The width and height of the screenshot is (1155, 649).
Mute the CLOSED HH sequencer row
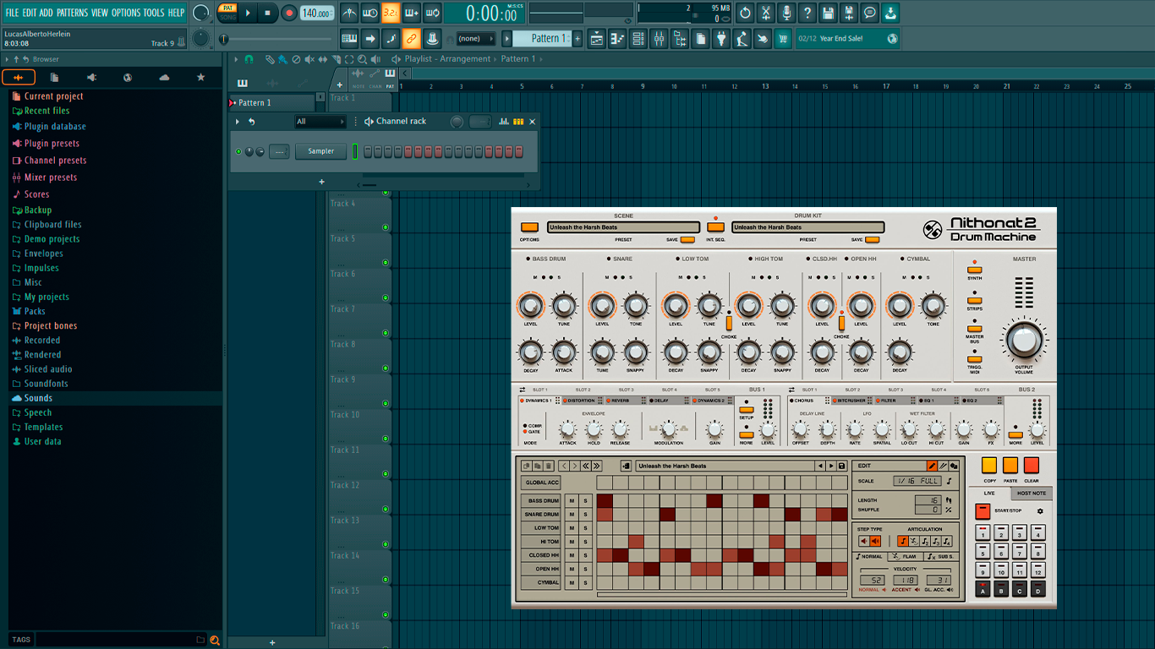point(572,555)
